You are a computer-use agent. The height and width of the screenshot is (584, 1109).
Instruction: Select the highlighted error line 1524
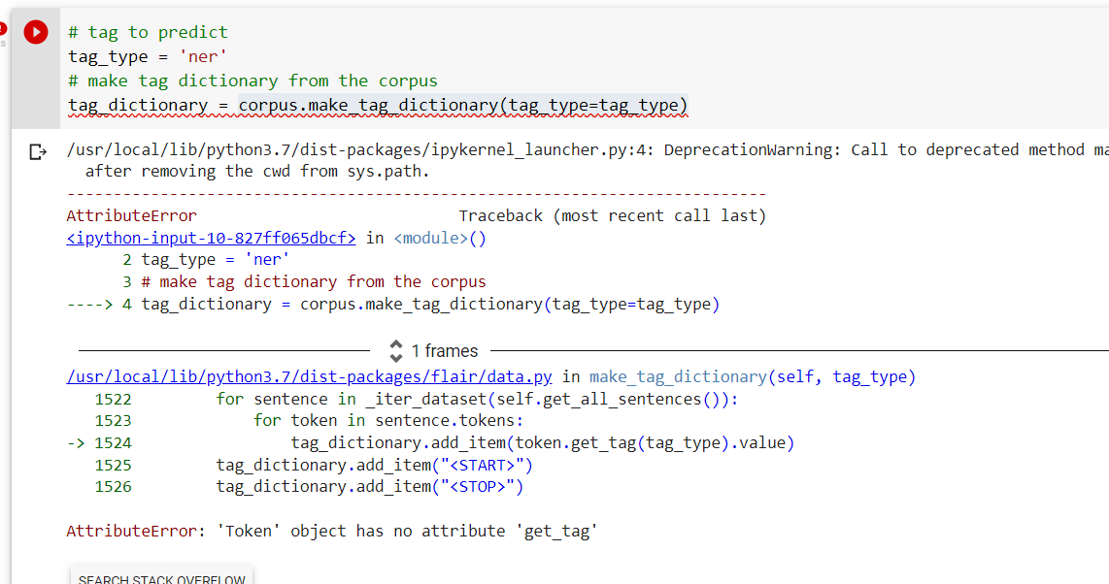(x=437, y=442)
